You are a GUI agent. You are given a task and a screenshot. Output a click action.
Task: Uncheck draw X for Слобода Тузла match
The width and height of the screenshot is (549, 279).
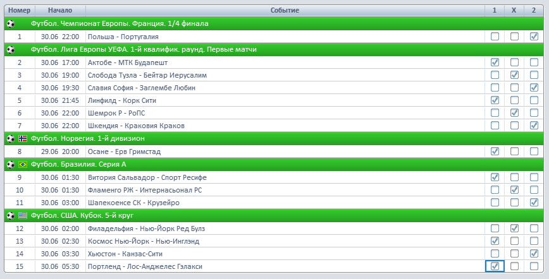pyautogui.click(x=514, y=75)
